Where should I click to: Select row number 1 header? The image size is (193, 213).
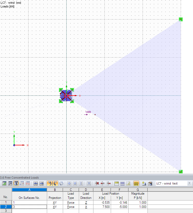pyautogui.click(x=6, y=202)
